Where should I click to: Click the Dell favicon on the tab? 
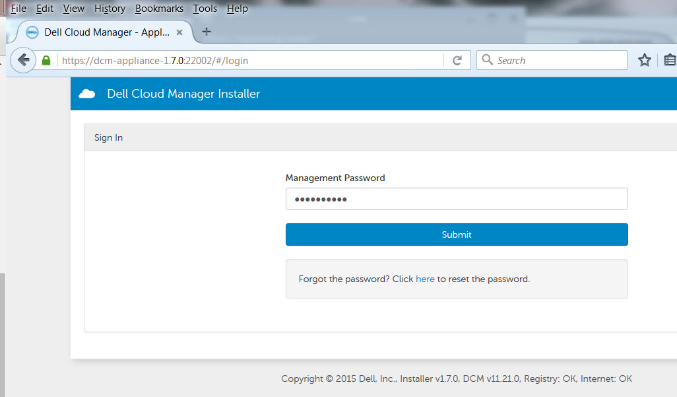32,32
